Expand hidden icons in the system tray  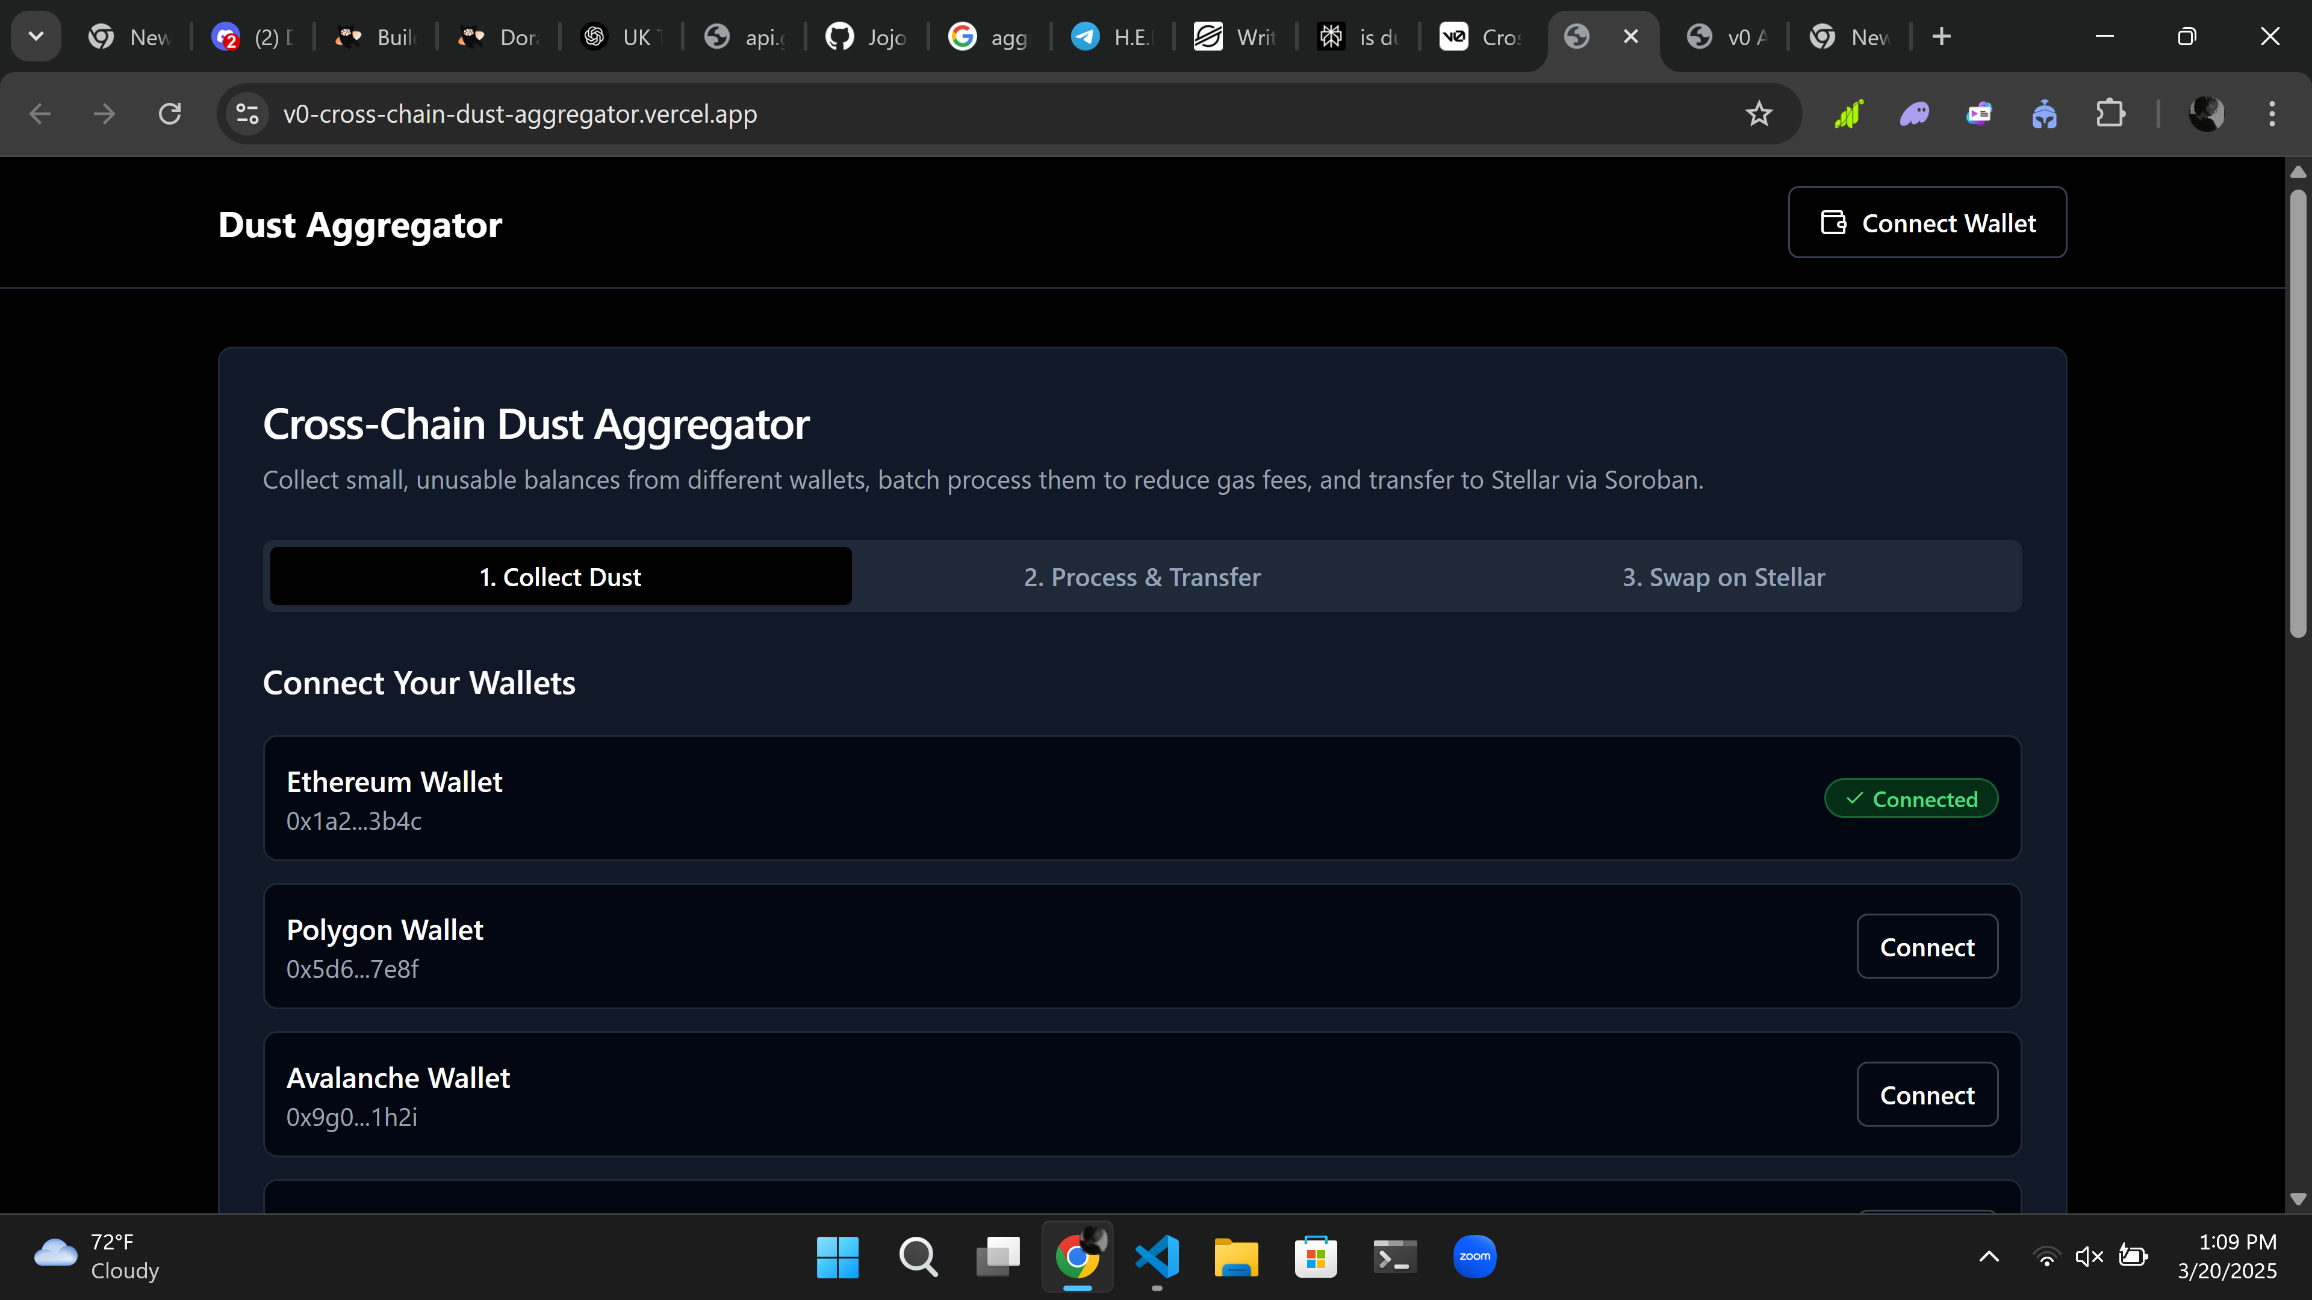1989,1256
